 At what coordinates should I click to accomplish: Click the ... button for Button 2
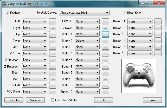coord(105,40)
